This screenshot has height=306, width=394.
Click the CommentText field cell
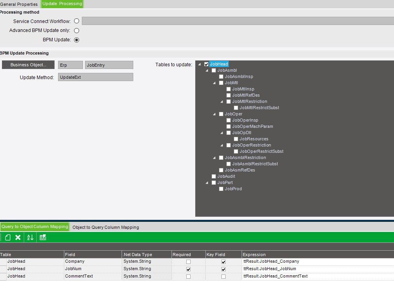click(x=93, y=276)
